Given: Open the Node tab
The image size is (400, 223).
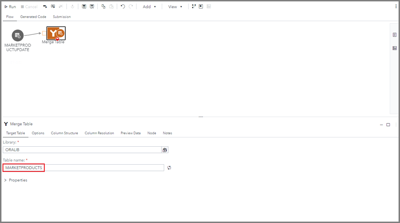Looking at the screenshot, I should click(x=152, y=133).
